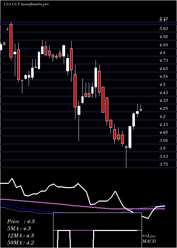Click the 4.8 price axis label
The width and height of the screenshot is (177, 248).
click(x=162, y=53)
